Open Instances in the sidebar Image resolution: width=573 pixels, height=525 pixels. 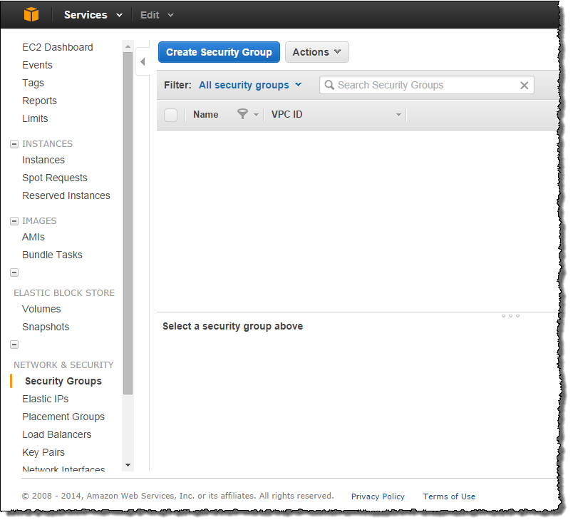43,160
